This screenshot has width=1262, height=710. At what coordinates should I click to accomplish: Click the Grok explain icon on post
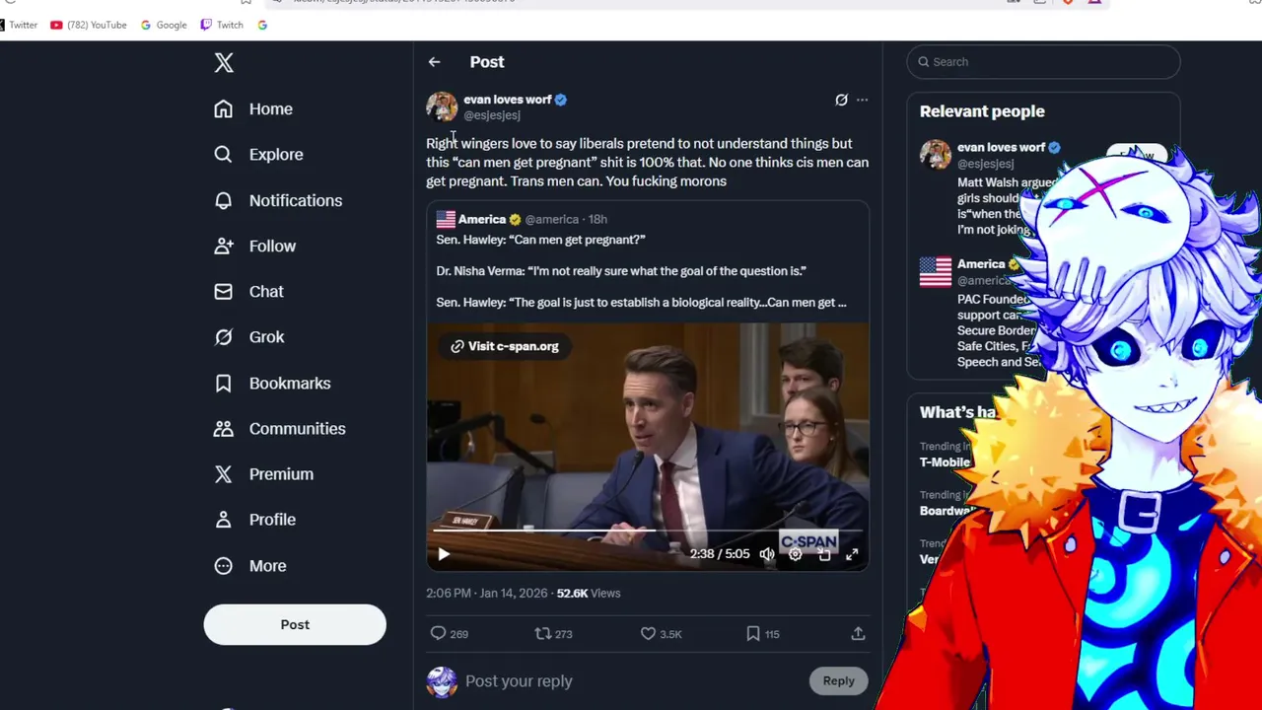pos(841,100)
